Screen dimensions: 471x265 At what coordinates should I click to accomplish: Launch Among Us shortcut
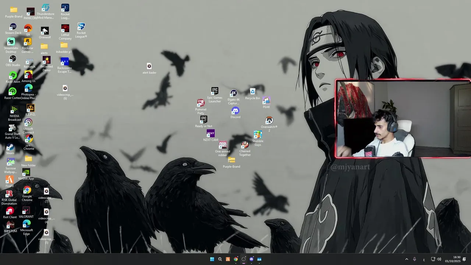tap(28, 77)
